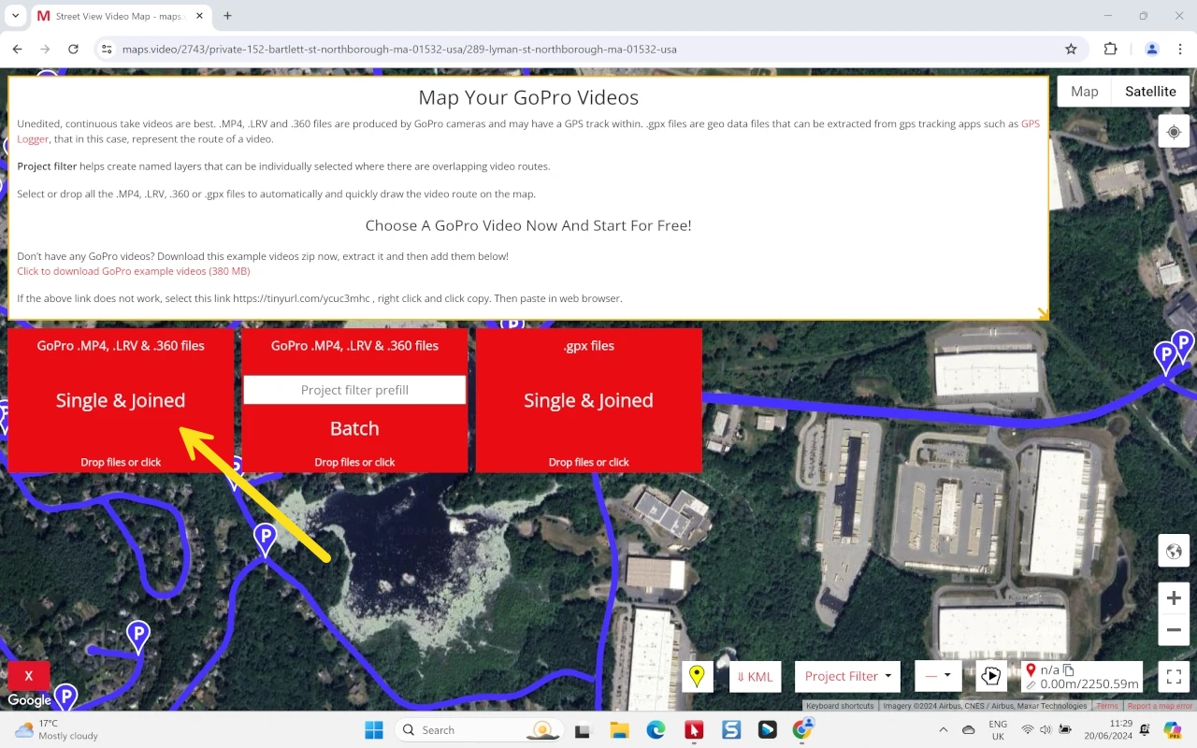This screenshot has width=1197, height=748.
Task: View site information icon in address bar
Action: (107, 49)
